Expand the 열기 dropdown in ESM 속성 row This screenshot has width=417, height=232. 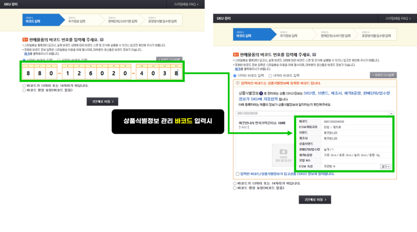[385, 167]
